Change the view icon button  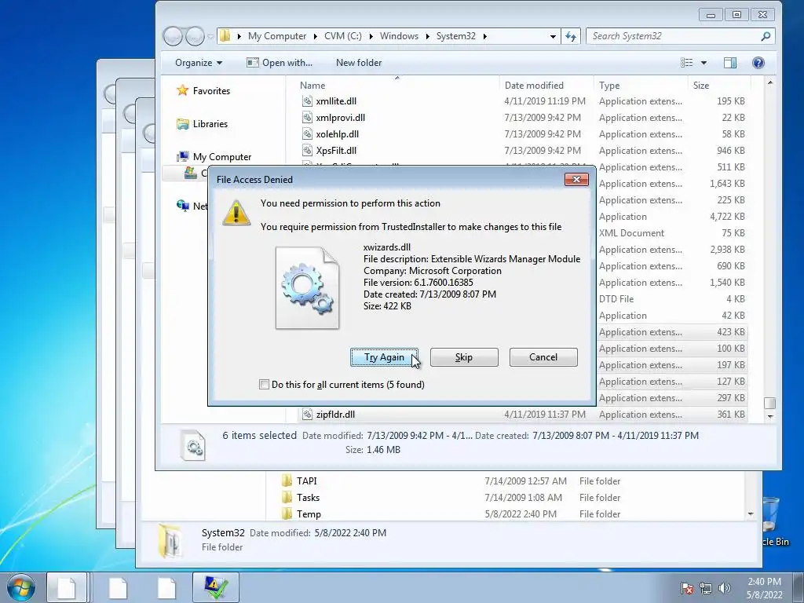(x=686, y=63)
